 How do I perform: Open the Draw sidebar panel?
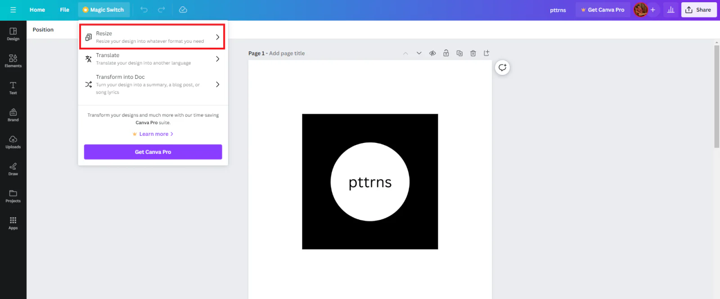pyautogui.click(x=13, y=169)
